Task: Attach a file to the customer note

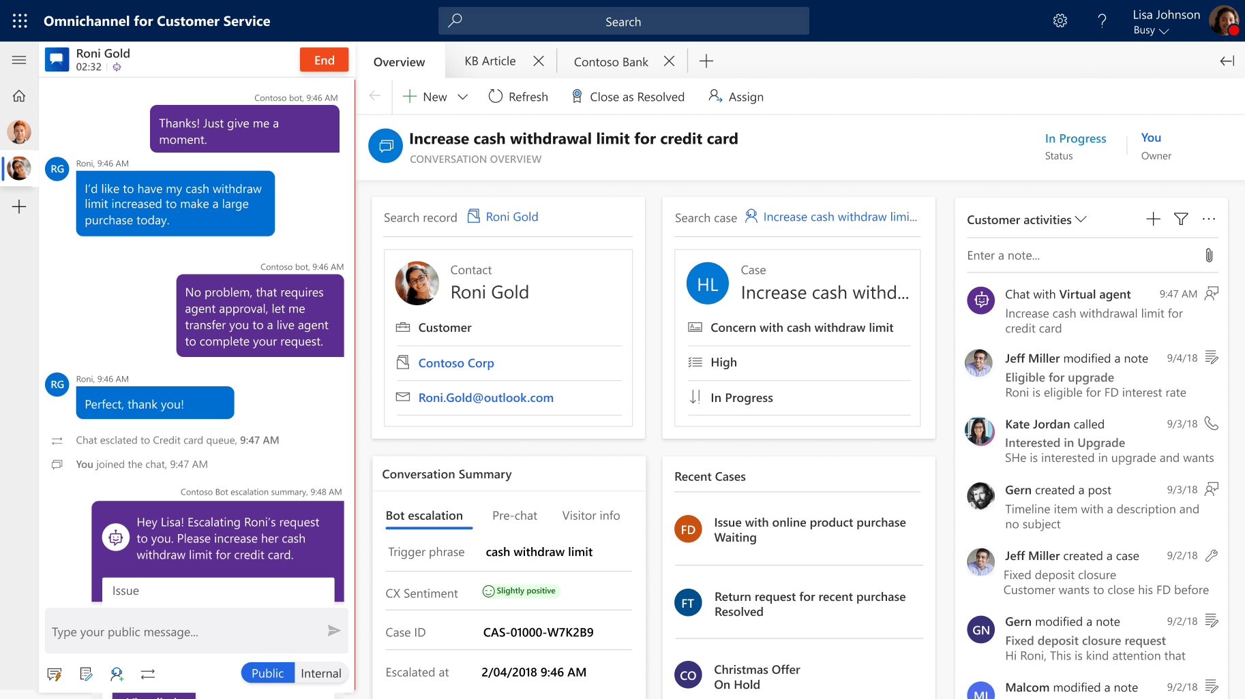Action: (1210, 255)
